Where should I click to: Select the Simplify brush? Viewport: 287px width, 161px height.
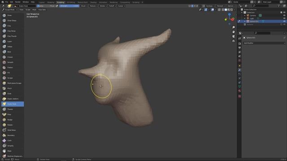13,146
